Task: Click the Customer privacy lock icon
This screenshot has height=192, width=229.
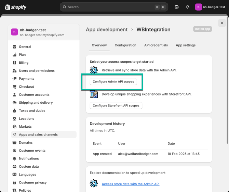Action: coord(14,182)
